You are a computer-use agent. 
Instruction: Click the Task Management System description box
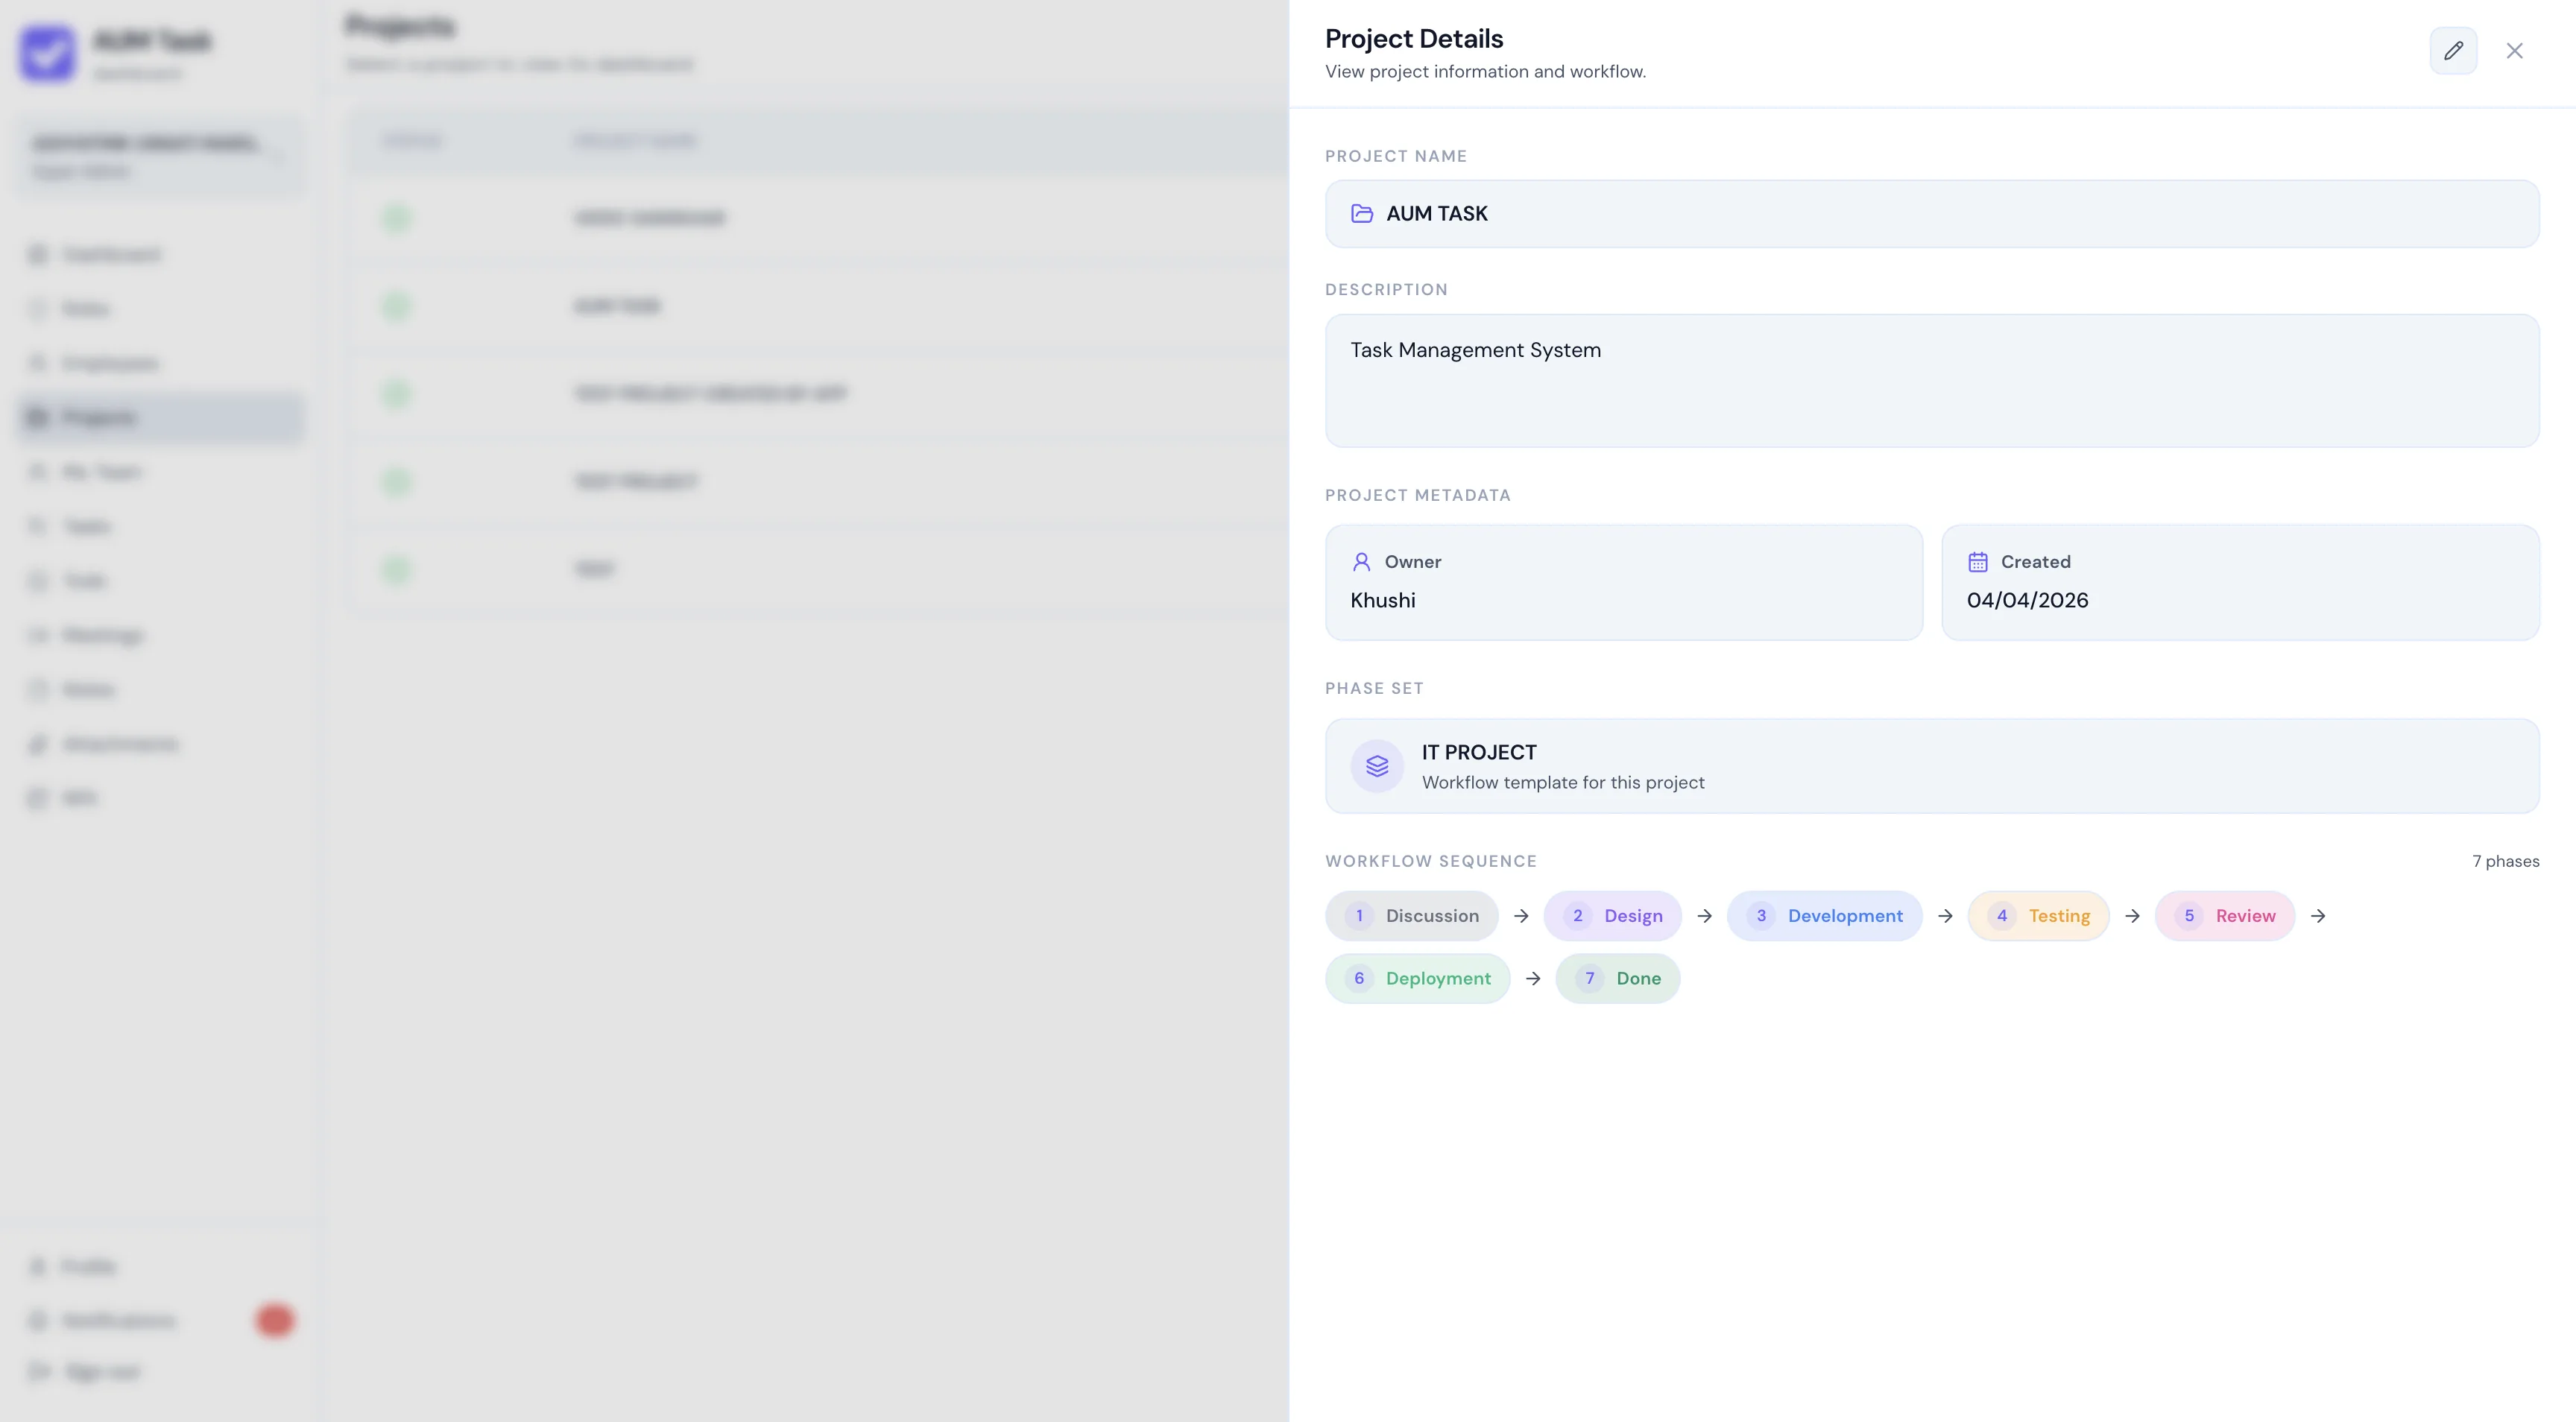pos(1931,381)
